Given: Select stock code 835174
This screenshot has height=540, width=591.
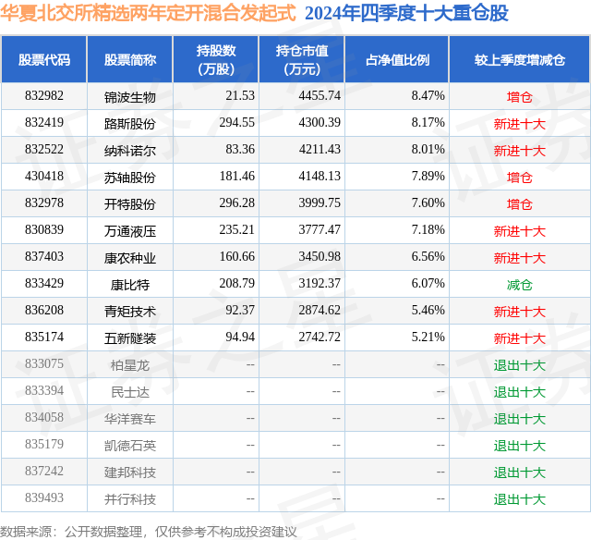Looking at the screenshot, I should pos(44,337).
